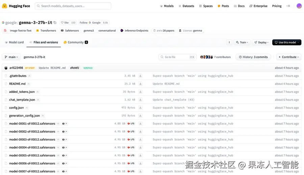Go to Spaces in top navigation
The image size is (304, 175).
(x=206, y=6)
